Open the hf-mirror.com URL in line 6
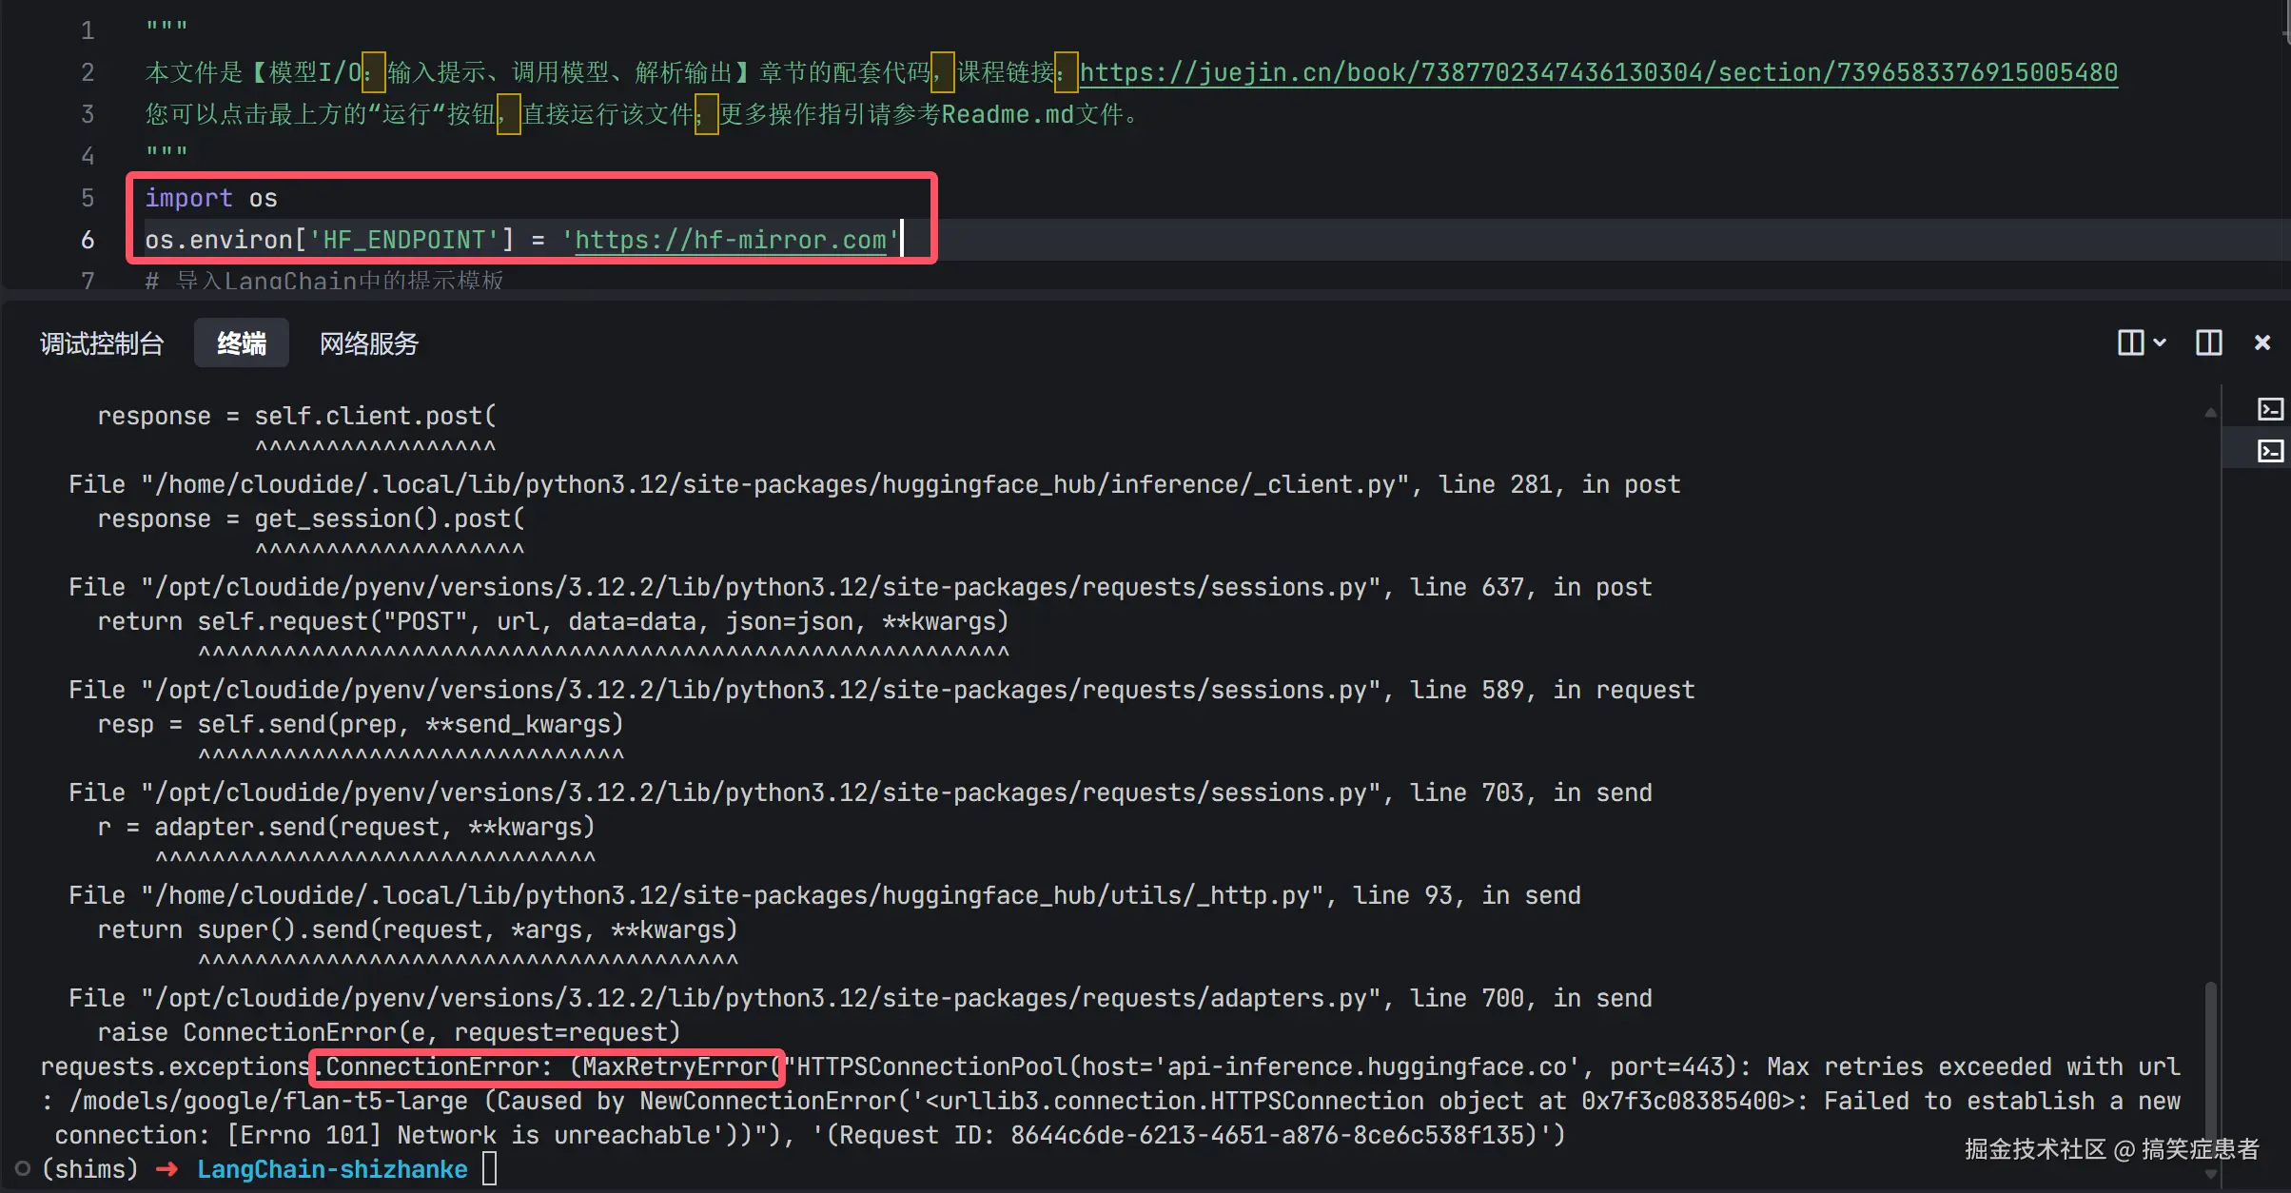2291x1193 pixels. (x=730, y=240)
